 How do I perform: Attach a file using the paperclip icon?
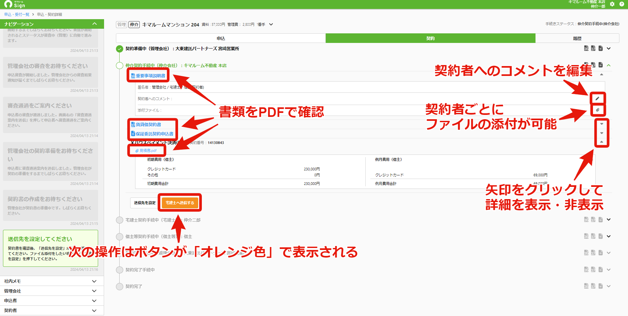598,110
